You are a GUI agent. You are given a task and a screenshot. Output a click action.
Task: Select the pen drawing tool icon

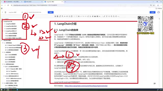coord(104,16)
